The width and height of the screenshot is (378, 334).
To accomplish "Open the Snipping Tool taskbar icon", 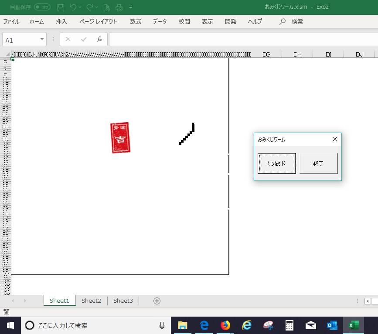I will point(268,325).
